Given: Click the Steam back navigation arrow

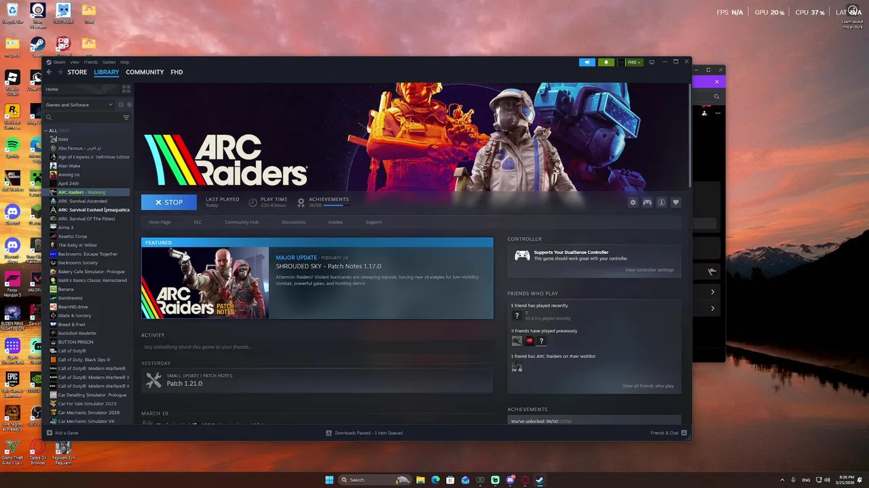Looking at the screenshot, I should (x=49, y=72).
